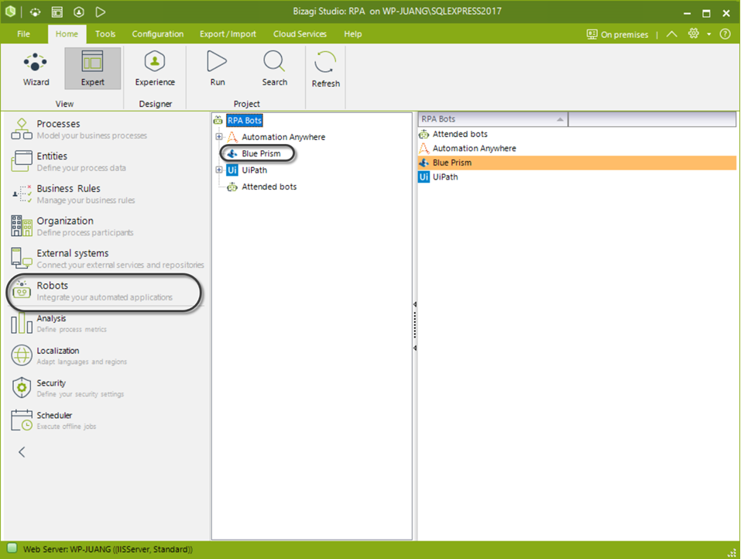Click the Web Server status bar entry
Screen dimensions: 741x559
[x=108, y=550]
